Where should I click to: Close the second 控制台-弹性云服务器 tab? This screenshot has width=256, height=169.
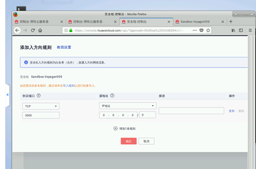click(115, 21)
